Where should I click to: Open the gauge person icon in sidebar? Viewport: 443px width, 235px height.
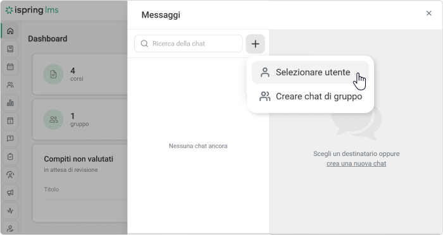click(x=10, y=174)
